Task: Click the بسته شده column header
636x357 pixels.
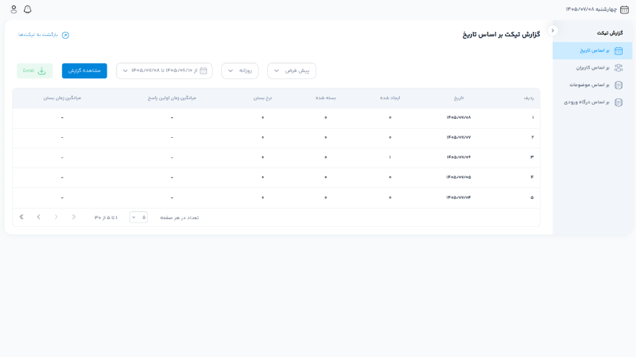Action: click(326, 98)
